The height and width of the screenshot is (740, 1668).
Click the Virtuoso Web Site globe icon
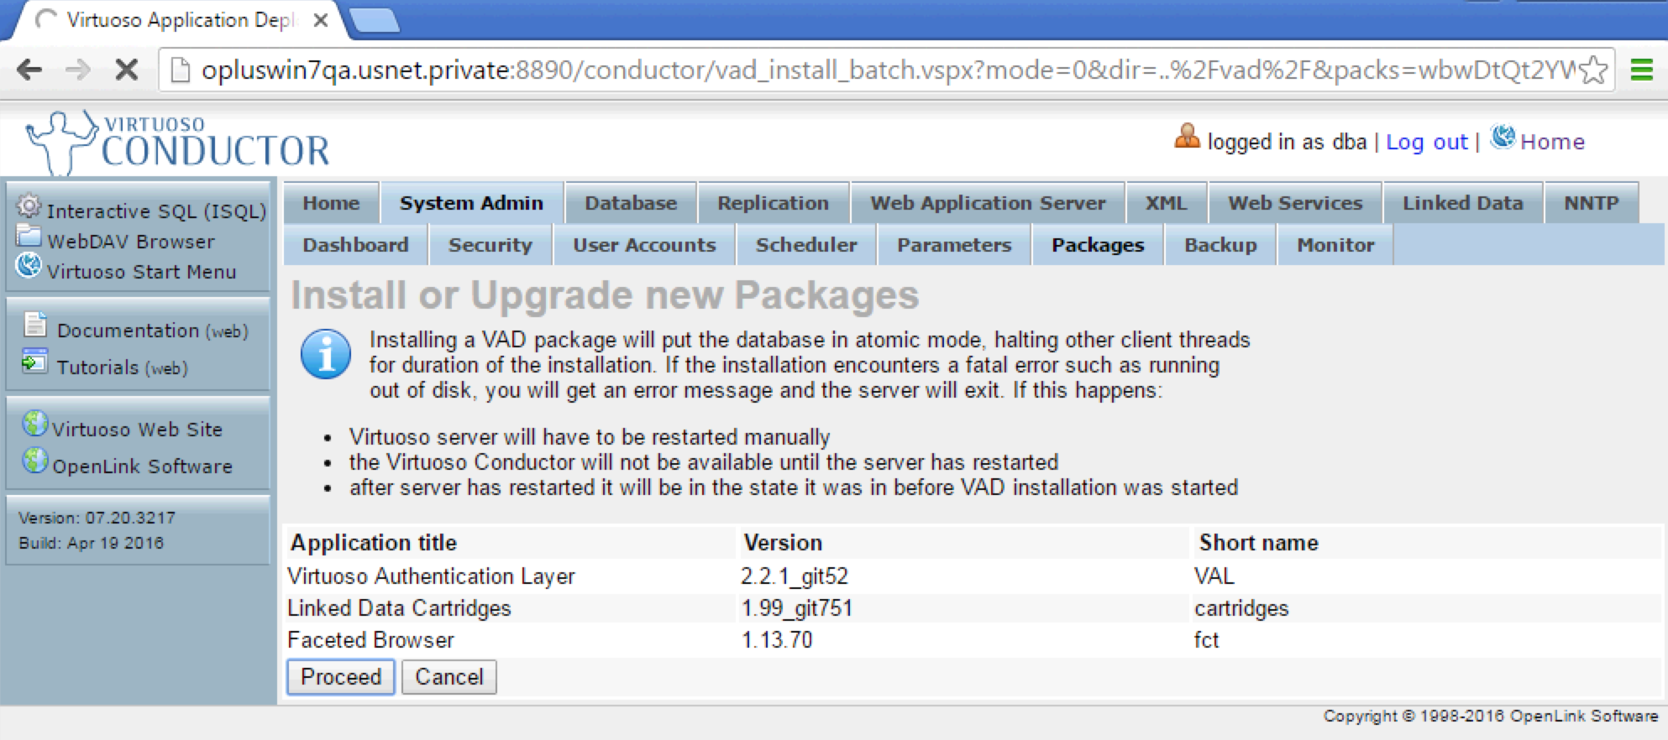coord(35,424)
